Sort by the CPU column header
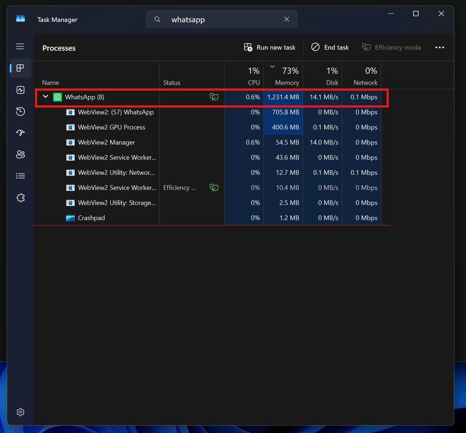This screenshot has width=466, height=433. click(244, 76)
